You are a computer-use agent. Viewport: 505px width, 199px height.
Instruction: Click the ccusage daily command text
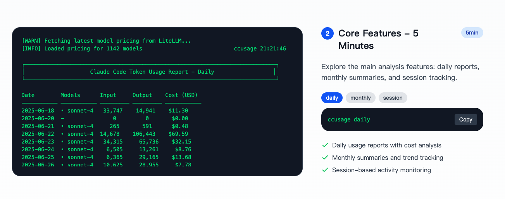349,119
